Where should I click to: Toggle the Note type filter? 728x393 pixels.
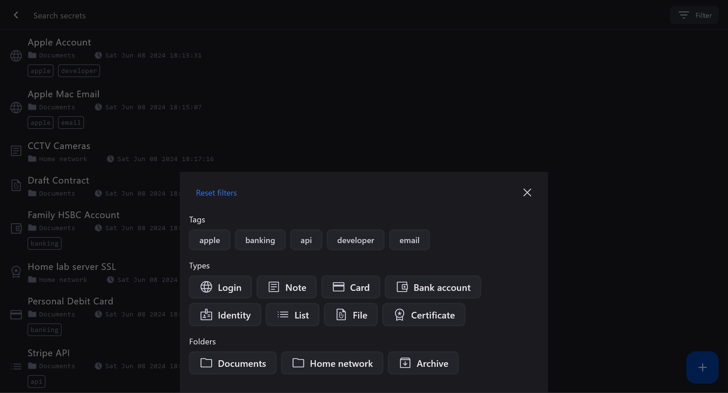286,287
